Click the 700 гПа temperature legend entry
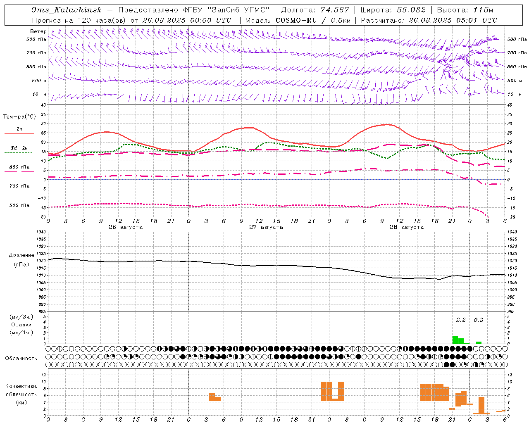529x423 pixels. [x=19, y=186]
